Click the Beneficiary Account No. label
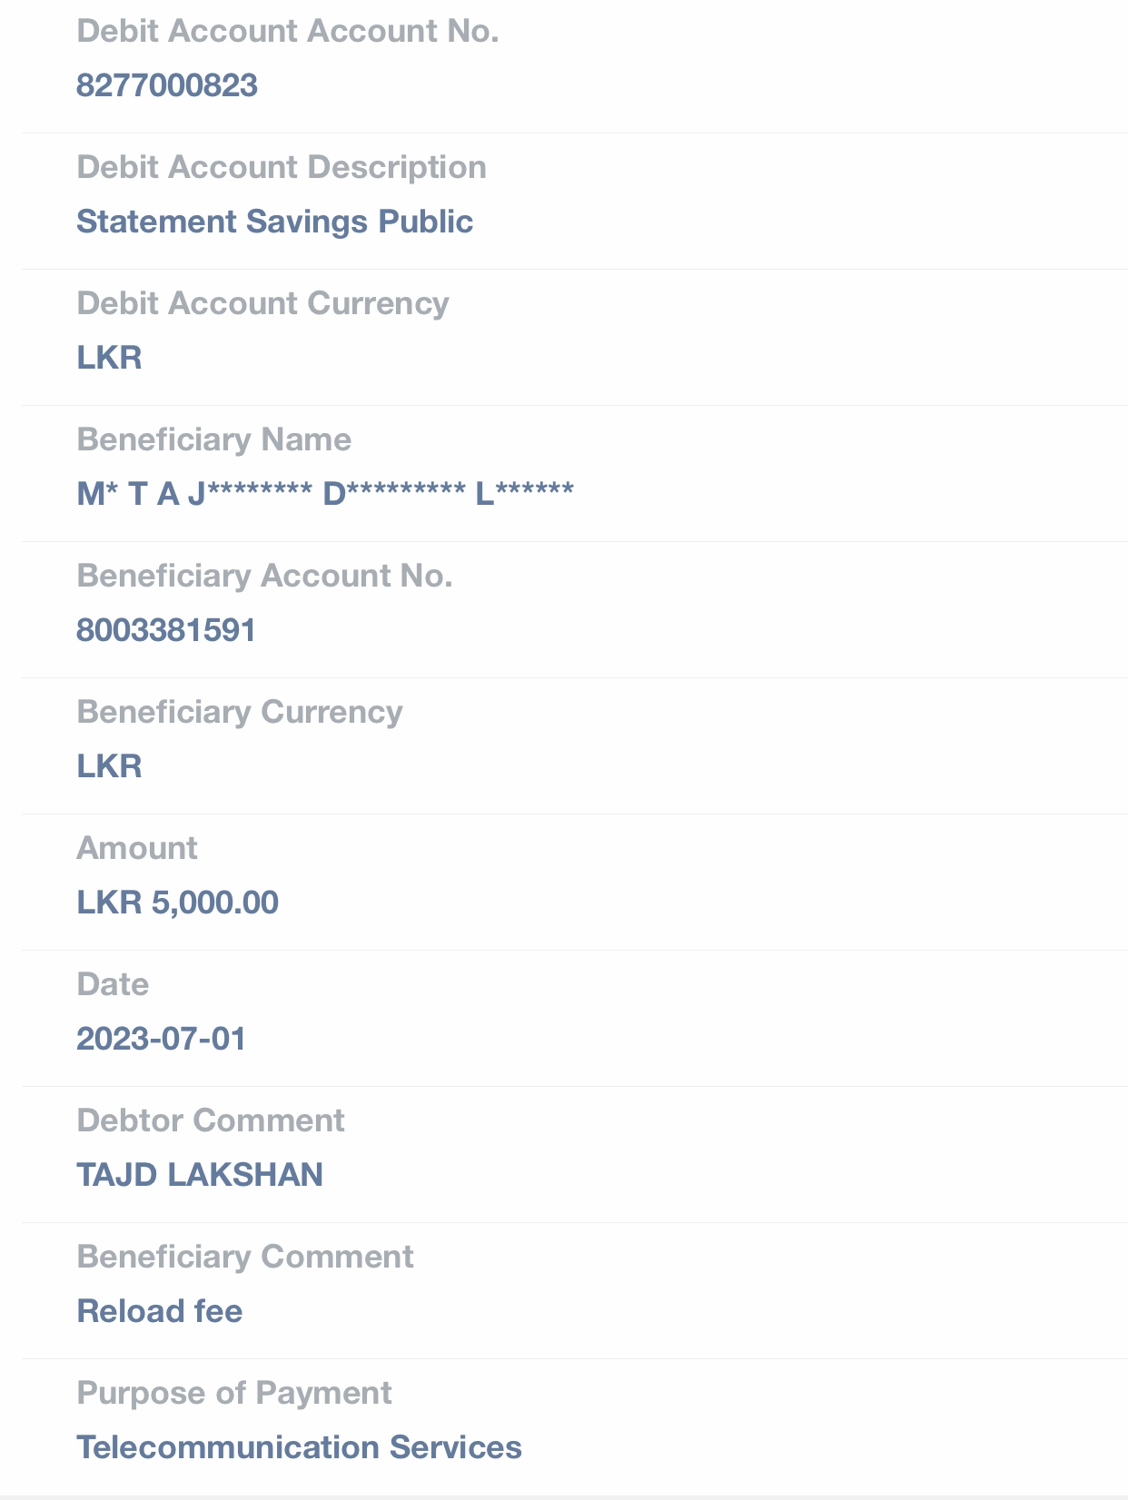1128x1500 pixels. [x=264, y=576]
